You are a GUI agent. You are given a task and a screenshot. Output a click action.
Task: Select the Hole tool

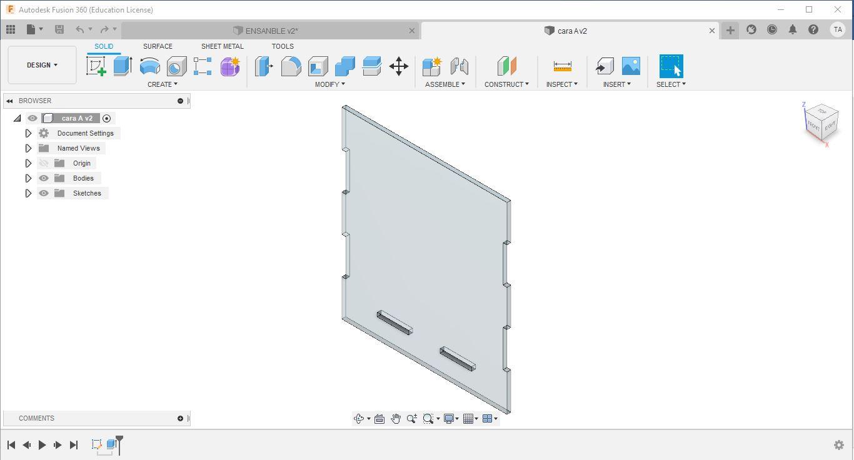176,66
